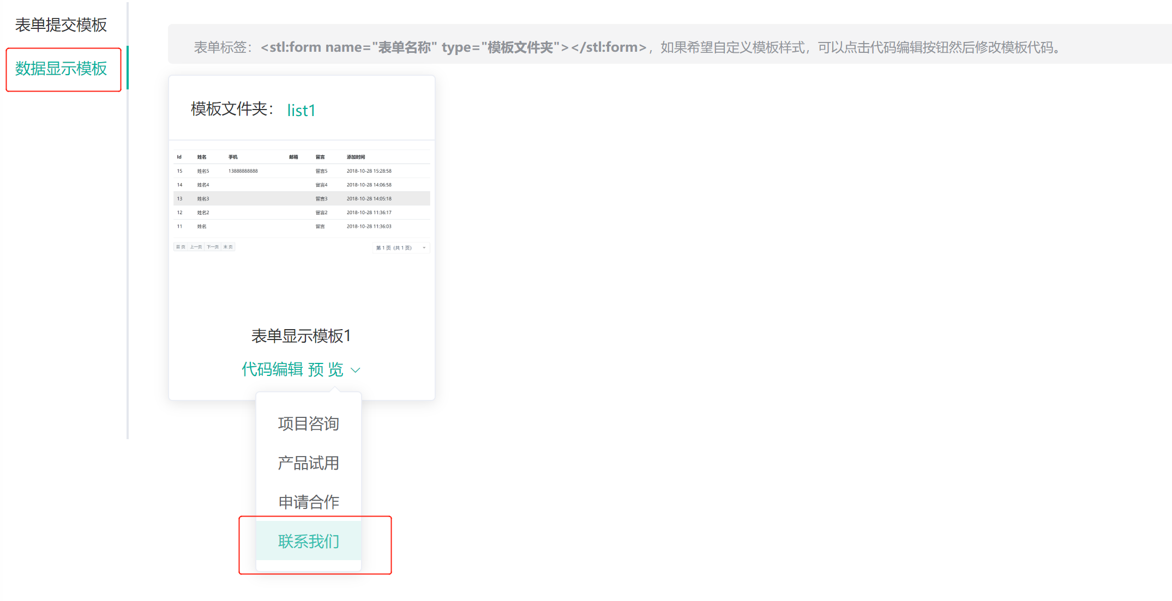The image size is (1172, 601).
Task: Open the list1 template folder link
Action: (x=301, y=111)
